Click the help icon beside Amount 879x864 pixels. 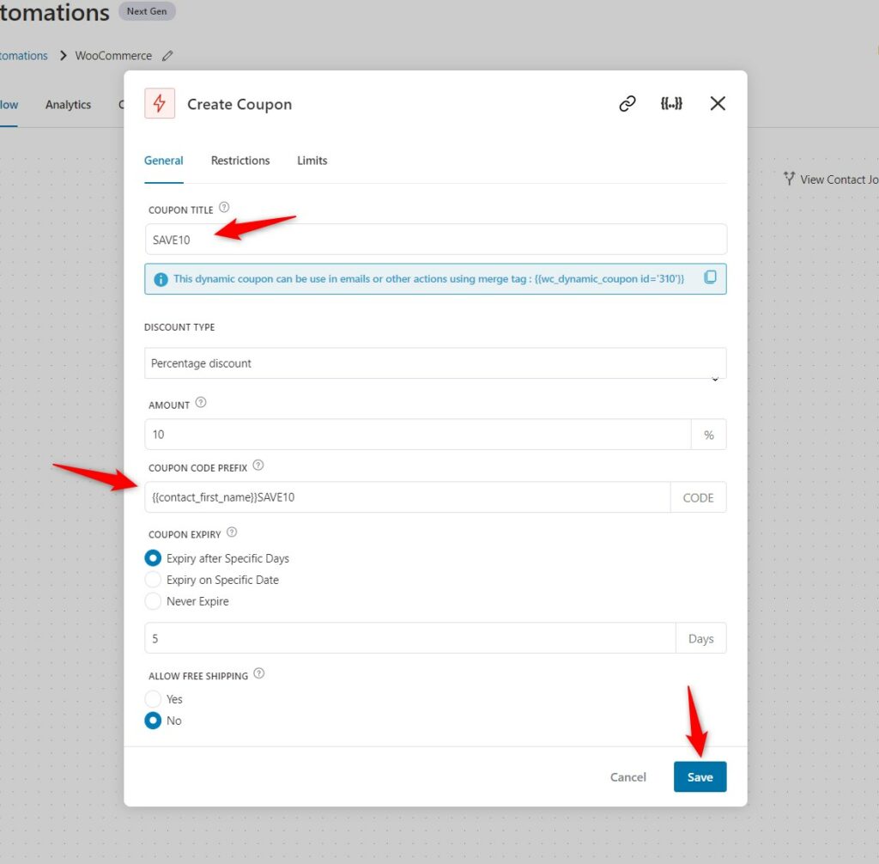pyautogui.click(x=201, y=403)
